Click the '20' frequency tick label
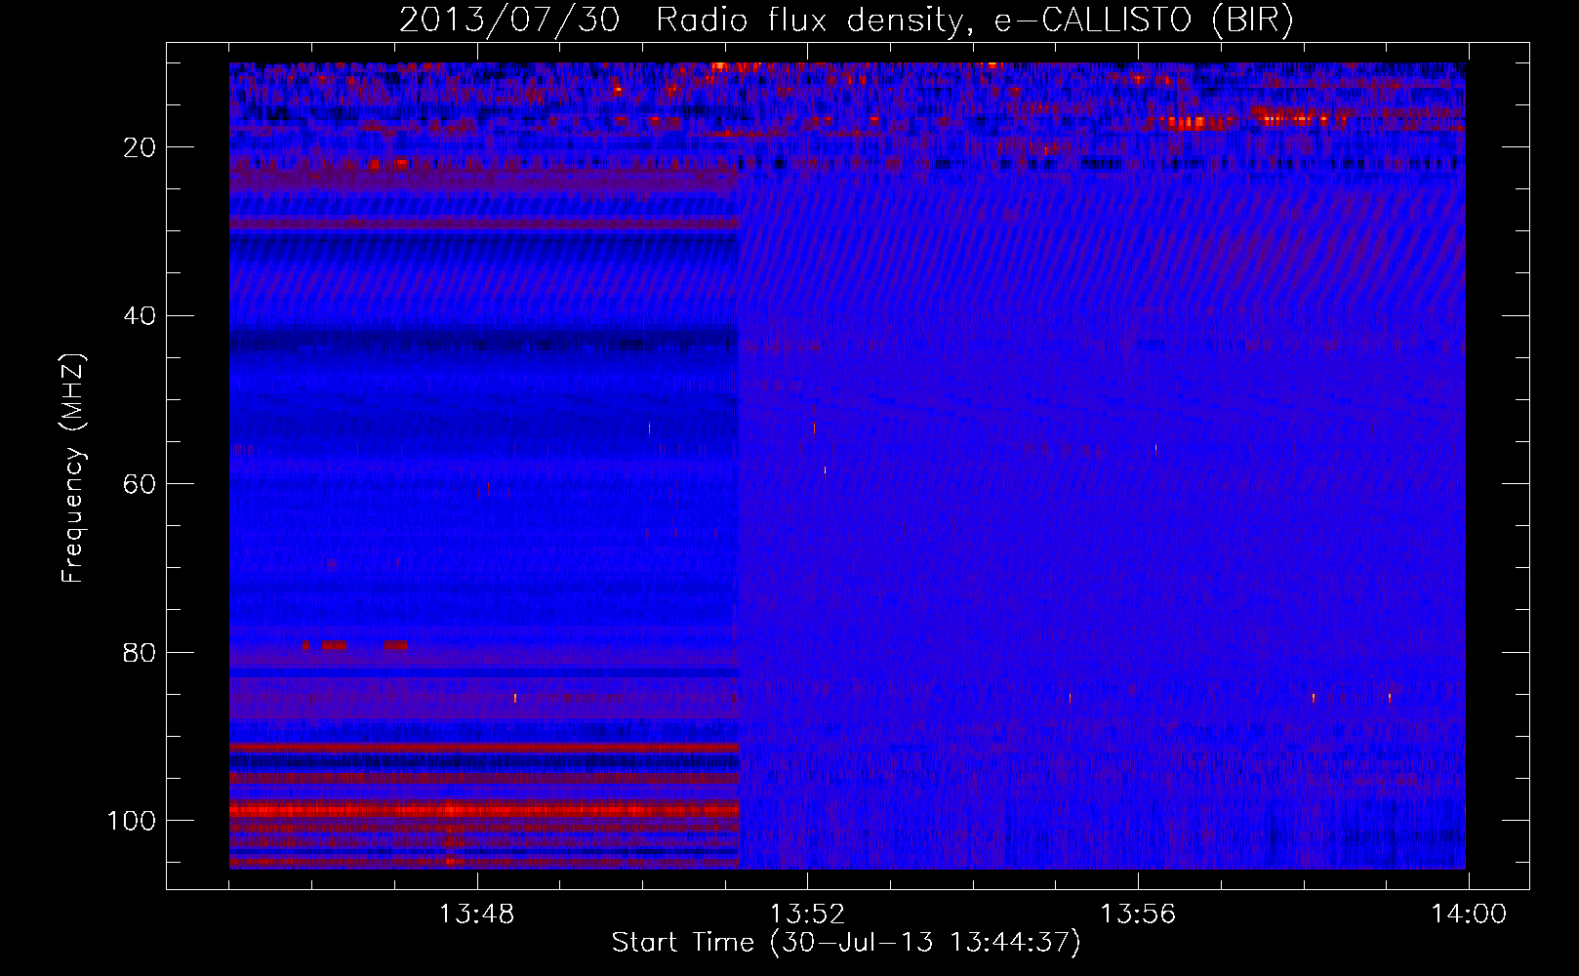The image size is (1579, 976). click(141, 147)
